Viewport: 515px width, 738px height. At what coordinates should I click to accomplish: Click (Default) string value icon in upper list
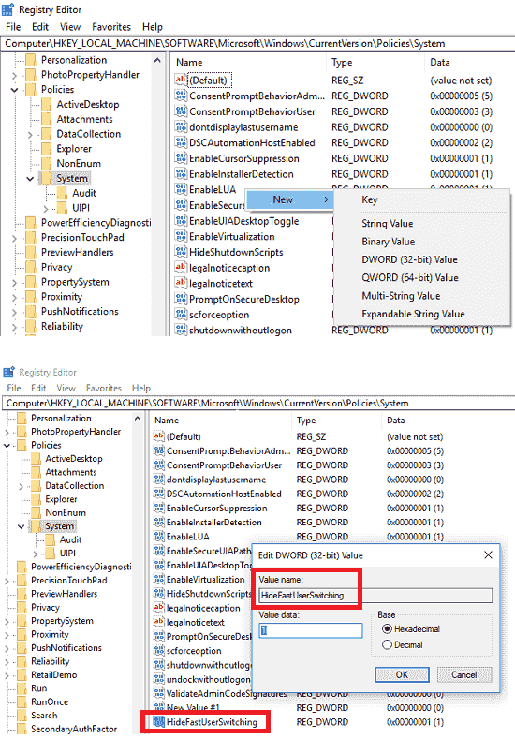coord(181,80)
